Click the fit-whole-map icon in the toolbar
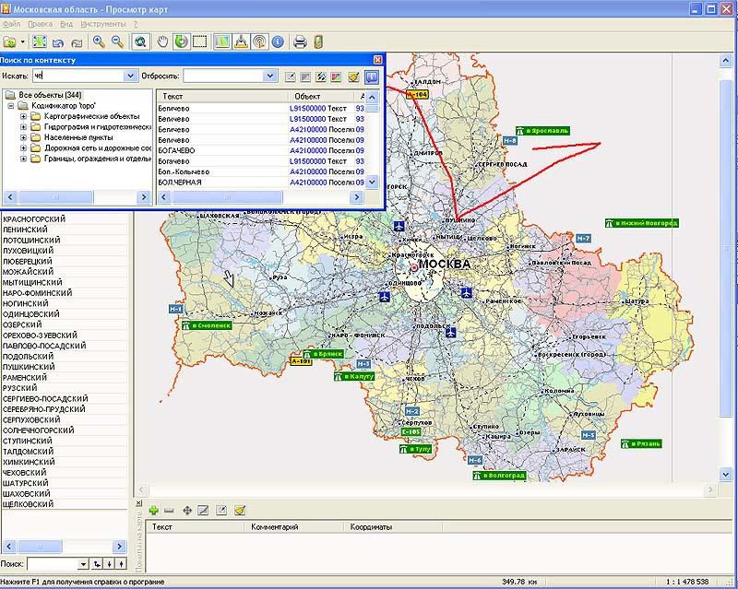Image resolution: width=738 pixels, height=589 pixels. [x=40, y=41]
